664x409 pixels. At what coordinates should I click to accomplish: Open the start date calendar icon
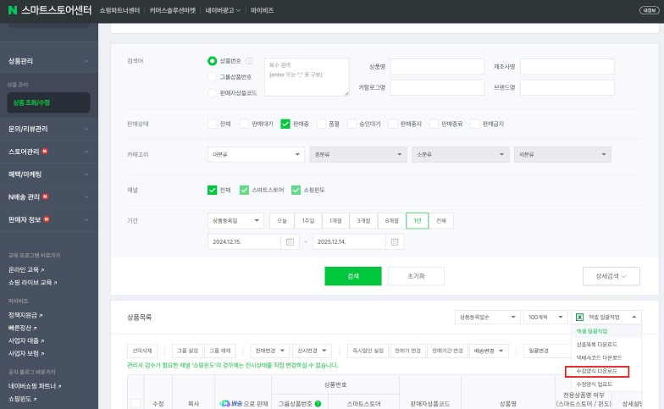[x=290, y=241]
